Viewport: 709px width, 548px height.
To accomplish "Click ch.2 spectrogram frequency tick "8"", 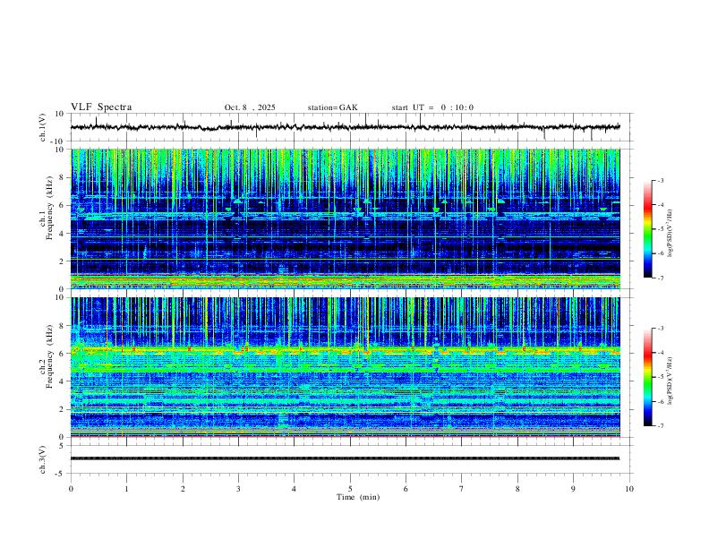I will coord(63,326).
